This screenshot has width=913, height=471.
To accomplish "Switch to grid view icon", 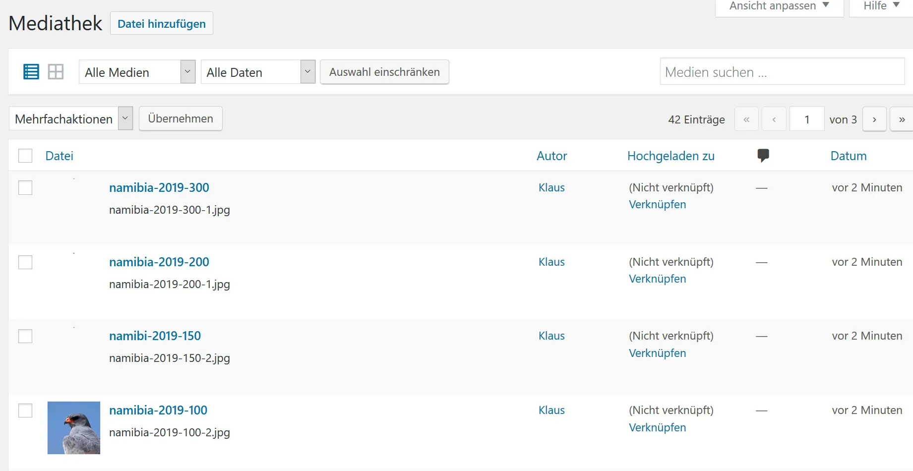I will 56,72.
